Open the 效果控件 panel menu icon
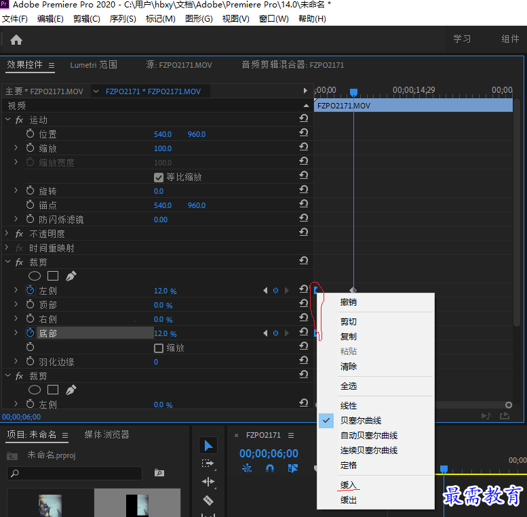Screen dimensions: 527x517 (52, 65)
